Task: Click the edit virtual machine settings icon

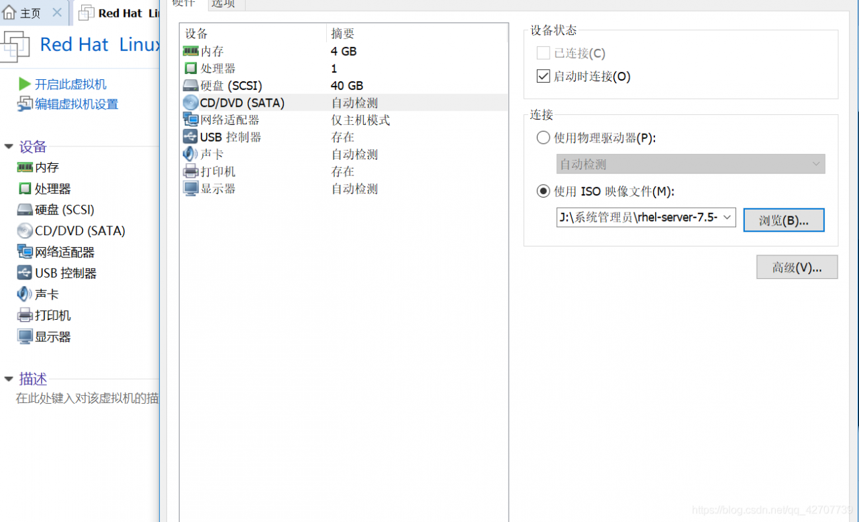Action: pyautogui.click(x=25, y=104)
